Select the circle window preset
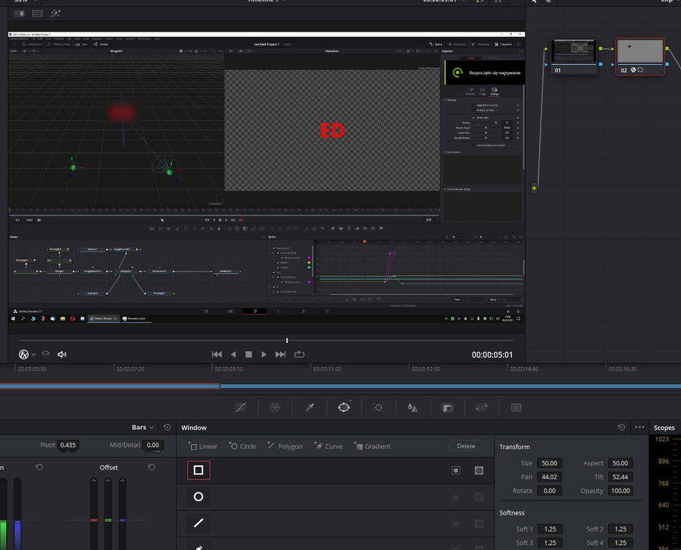681x550 pixels. 199,496
